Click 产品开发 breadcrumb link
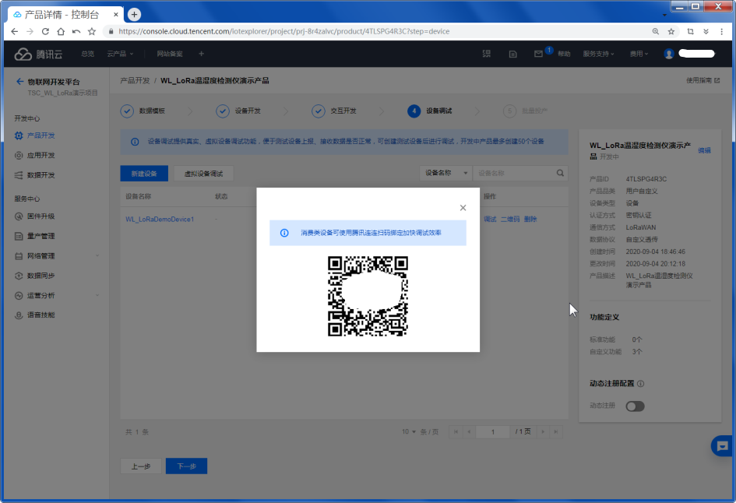This screenshot has width=736, height=503. (x=135, y=81)
